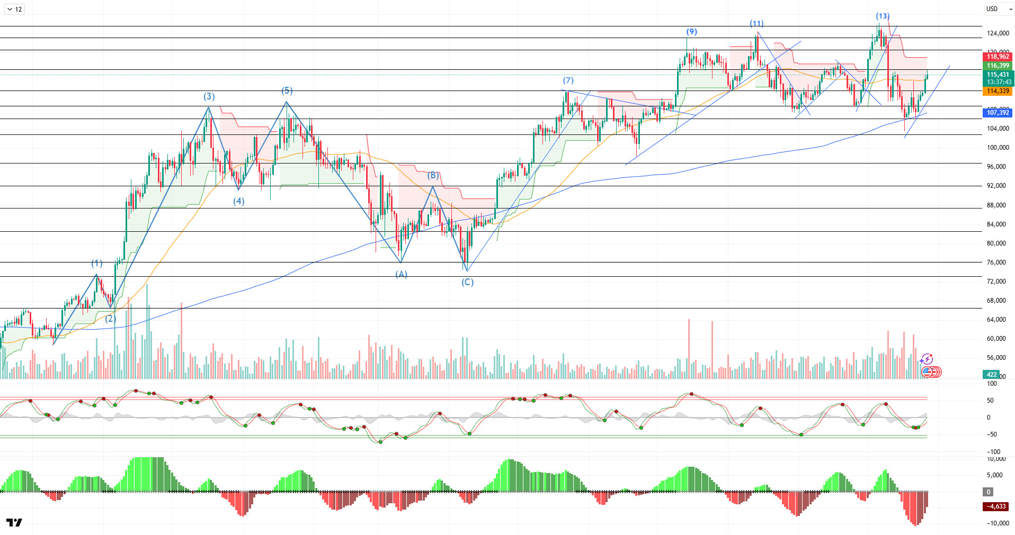Select the (C) corrective wave label
The image size is (1015, 535).
[x=467, y=282]
